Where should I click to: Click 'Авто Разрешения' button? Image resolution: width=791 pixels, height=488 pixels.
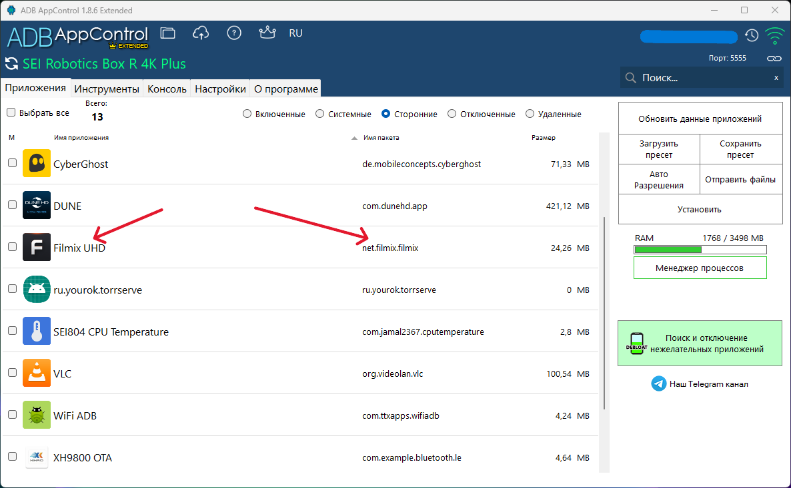pos(659,179)
